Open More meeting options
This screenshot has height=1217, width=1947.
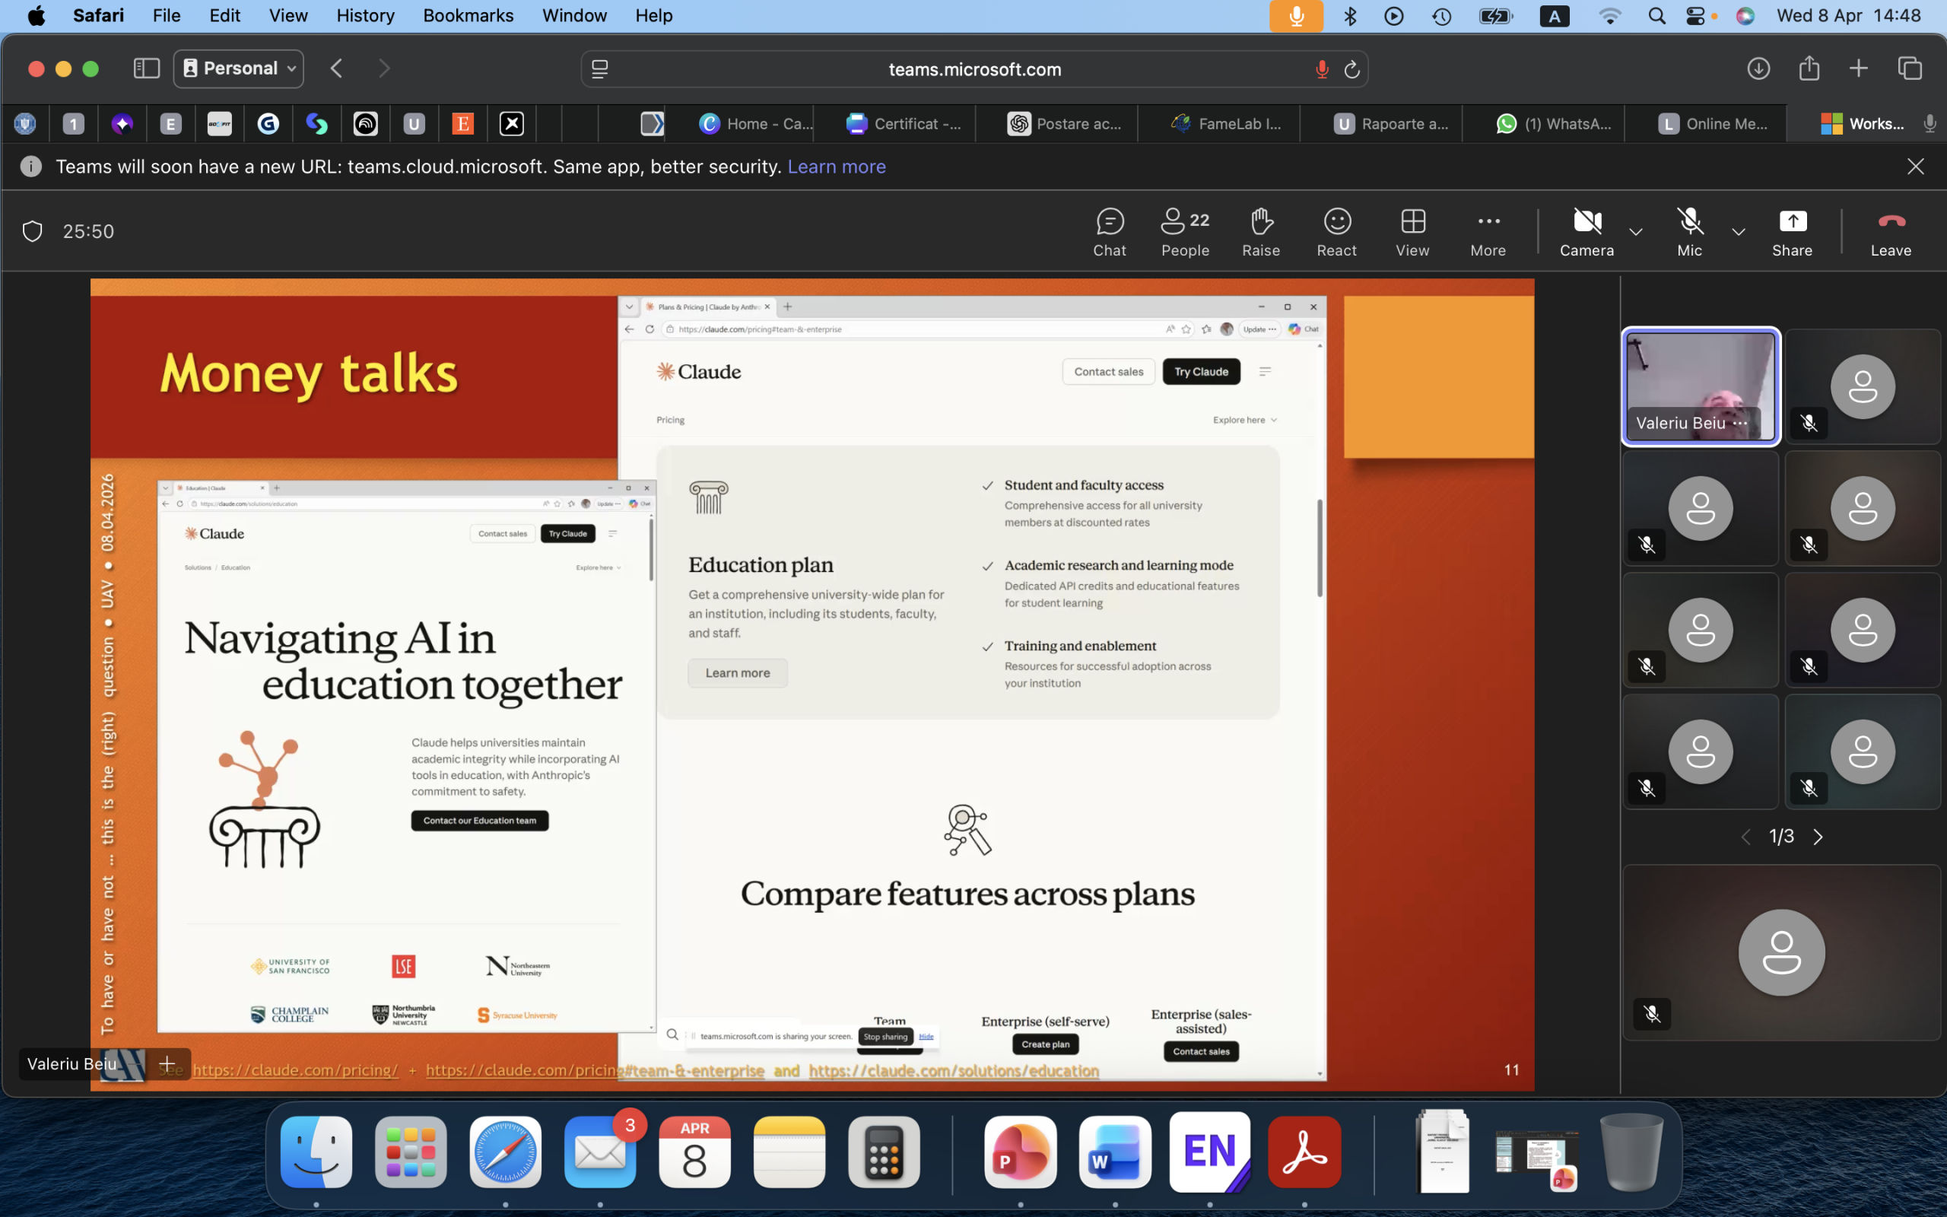1488,233
